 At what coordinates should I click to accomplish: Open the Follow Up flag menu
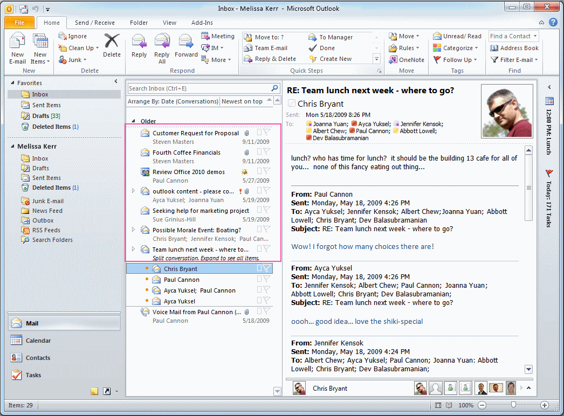click(455, 60)
